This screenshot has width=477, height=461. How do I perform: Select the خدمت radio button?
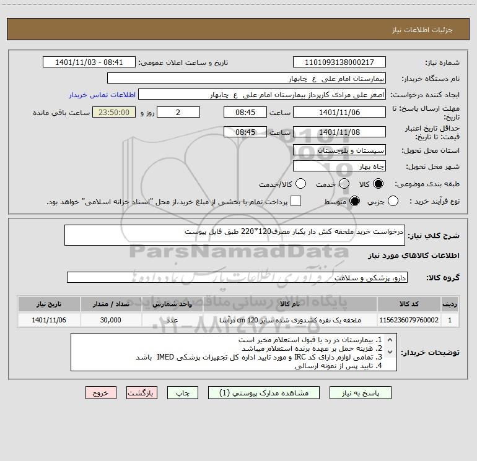tap(344, 184)
